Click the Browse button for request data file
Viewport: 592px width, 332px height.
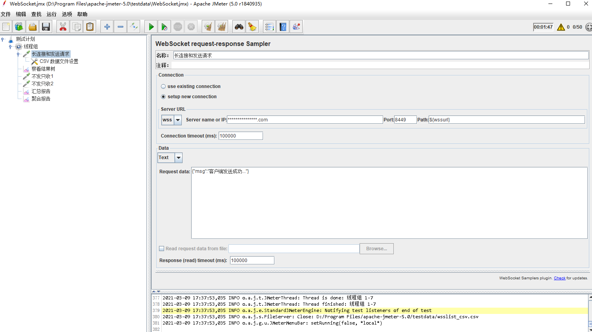pyautogui.click(x=376, y=248)
